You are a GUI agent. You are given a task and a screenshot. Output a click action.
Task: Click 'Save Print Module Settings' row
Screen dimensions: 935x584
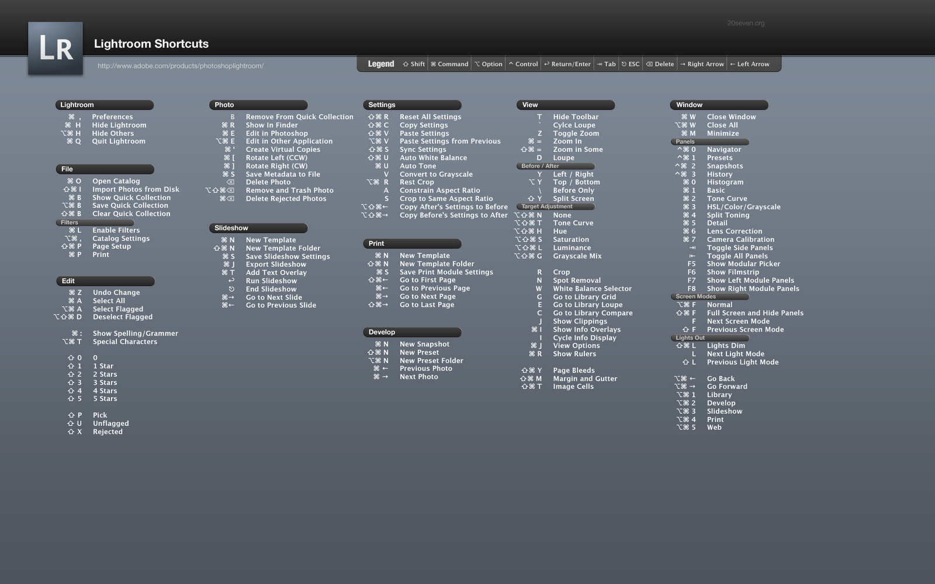coord(434,272)
